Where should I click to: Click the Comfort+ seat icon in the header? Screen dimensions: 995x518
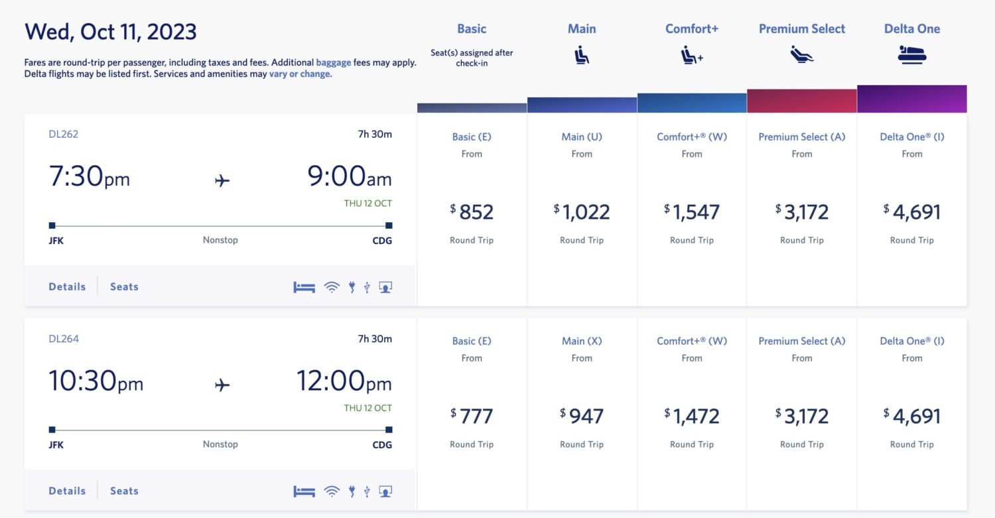pyautogui.click(x=692, y=56)
